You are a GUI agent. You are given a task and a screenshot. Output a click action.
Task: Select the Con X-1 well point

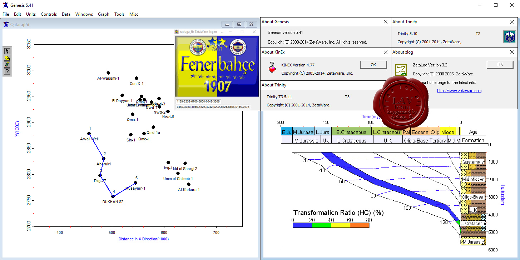coord(137,78)
